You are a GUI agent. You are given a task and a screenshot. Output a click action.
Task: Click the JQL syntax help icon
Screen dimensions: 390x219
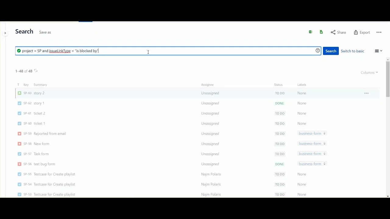tap(318, 50)
